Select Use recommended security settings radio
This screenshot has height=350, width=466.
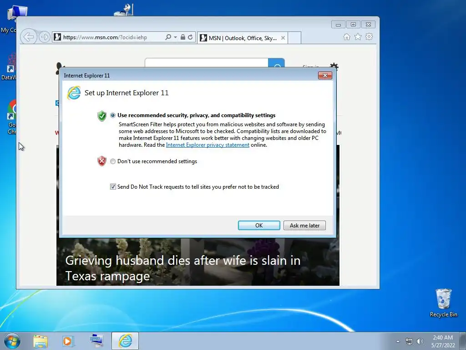[x=113, y=115]
